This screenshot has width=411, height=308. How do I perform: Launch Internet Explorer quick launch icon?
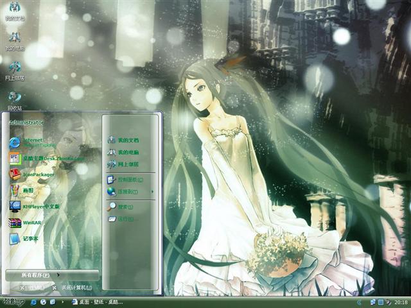point(33,302)
